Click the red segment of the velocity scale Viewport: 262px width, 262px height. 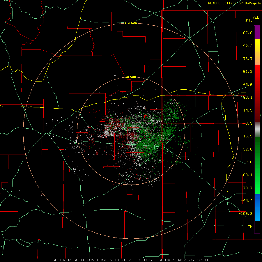257,93
